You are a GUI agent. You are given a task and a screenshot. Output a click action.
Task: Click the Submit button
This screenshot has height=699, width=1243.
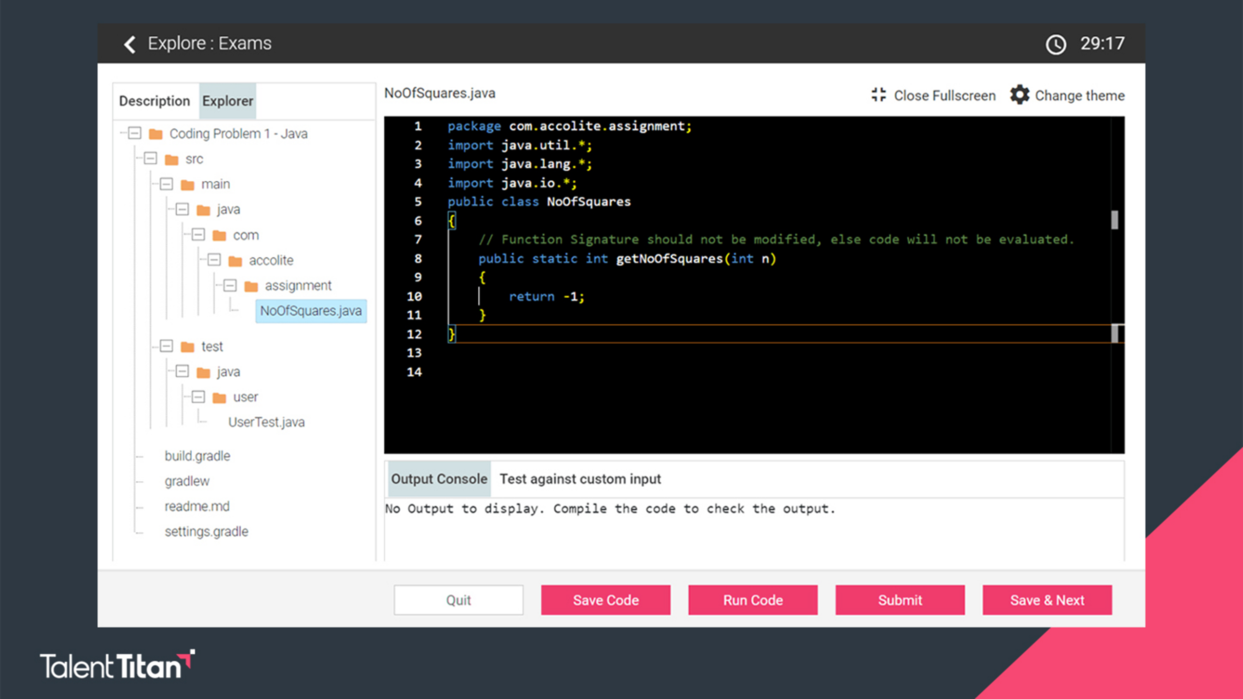click(900, 600)
